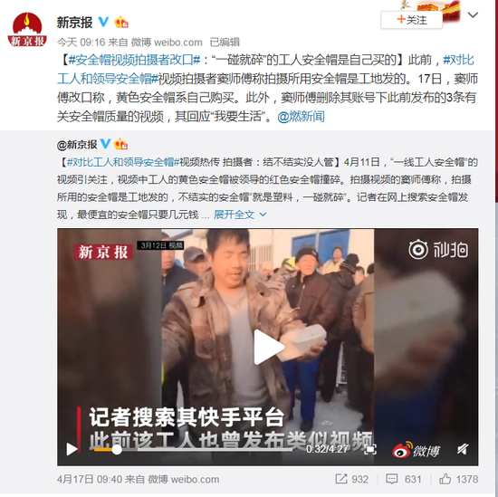Viewport: 498px width, 497px height.
Task: Toggle fullscreen mode on the video
Action: (x=370, y=449)
